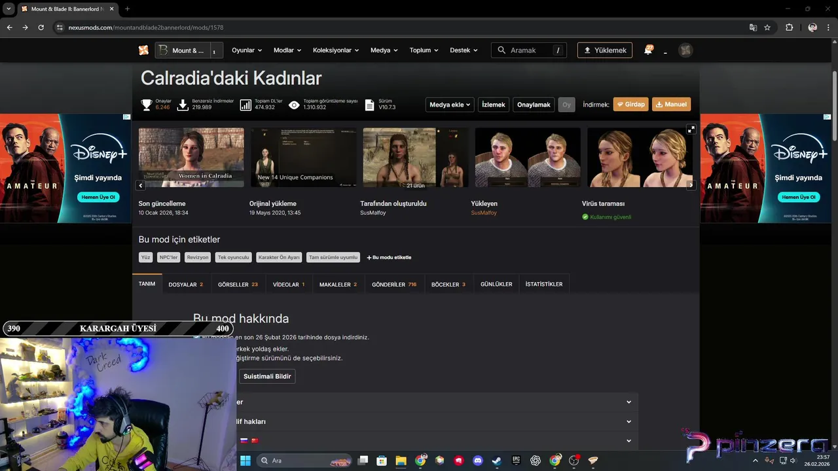Open the Medya ekle dropdown
Screen dimensions: 838x471
(x=450, y=105)
